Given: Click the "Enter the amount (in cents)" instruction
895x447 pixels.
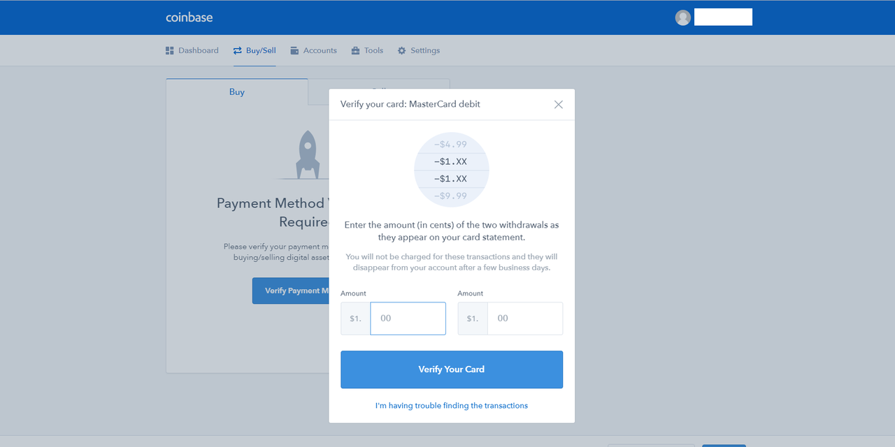Looking at the screenshot, I should pyautogui.click(x=452, y=231).
